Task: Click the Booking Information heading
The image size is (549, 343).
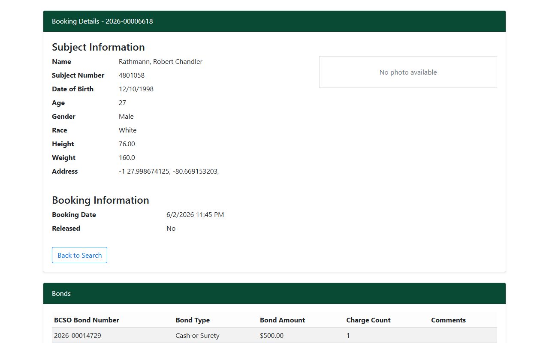Action: 100,200
